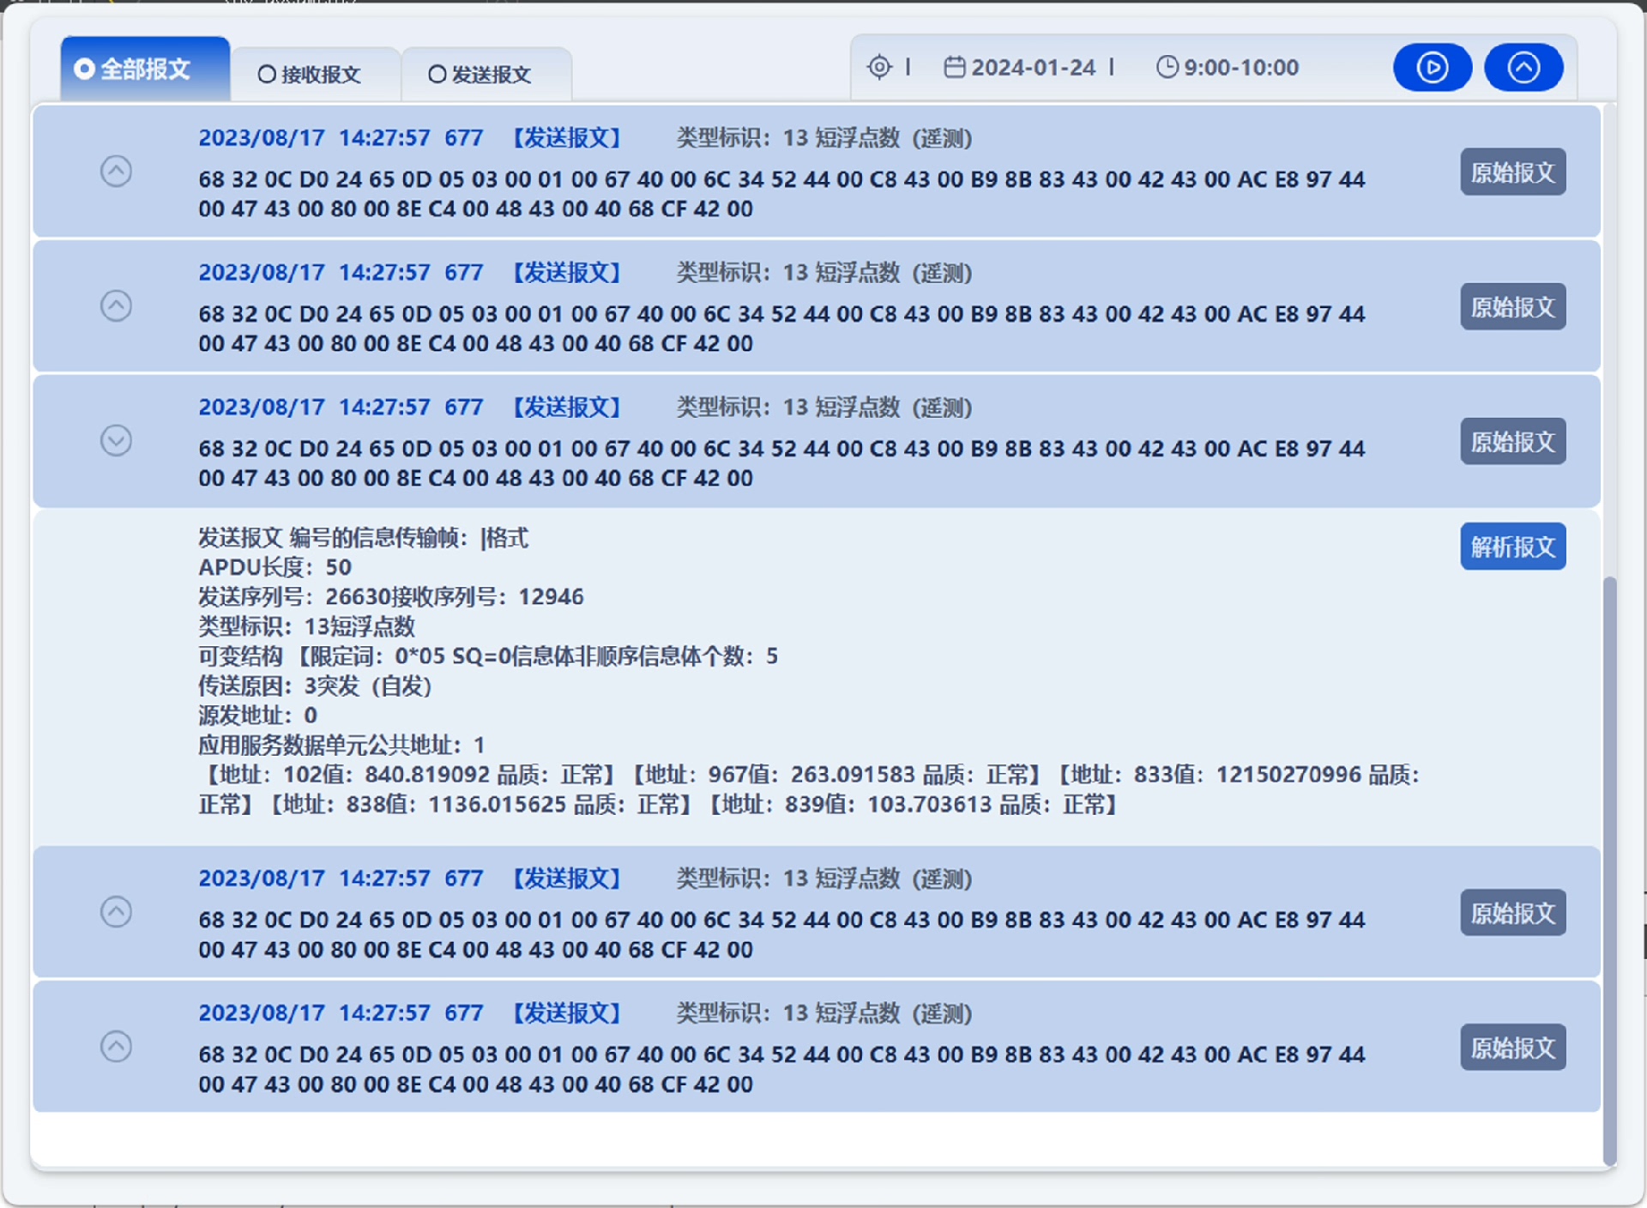1647x1208 pixels.
Task: Click the hex data in the last row
Action: click(x=781, y=1069)
